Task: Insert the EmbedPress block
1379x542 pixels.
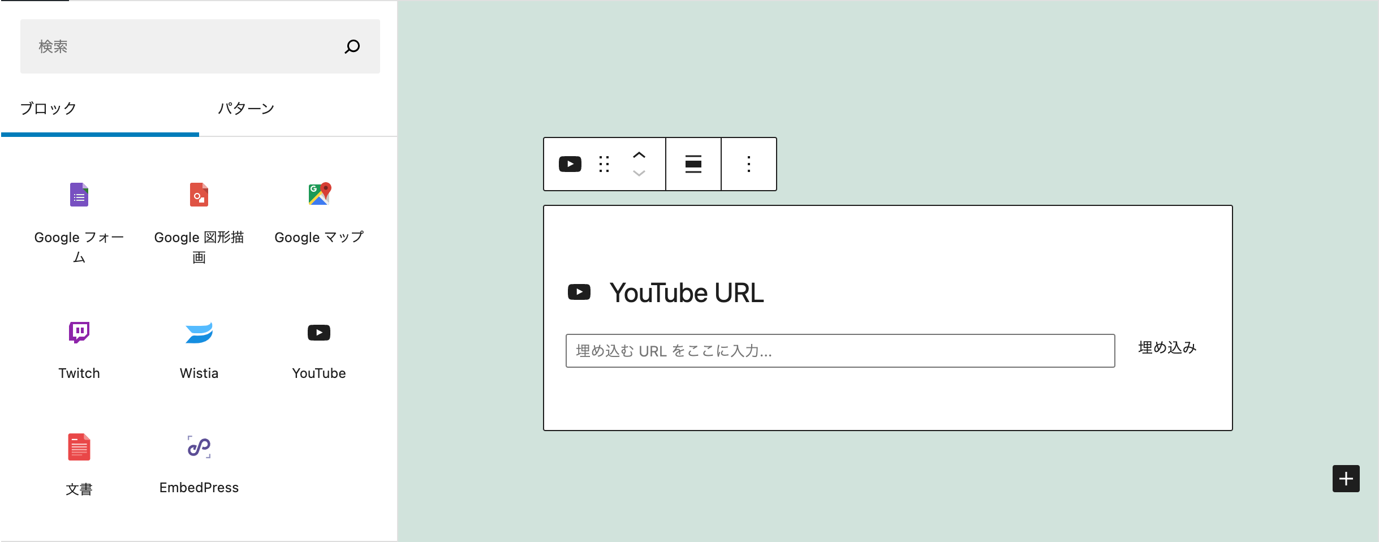Action: 199,465
